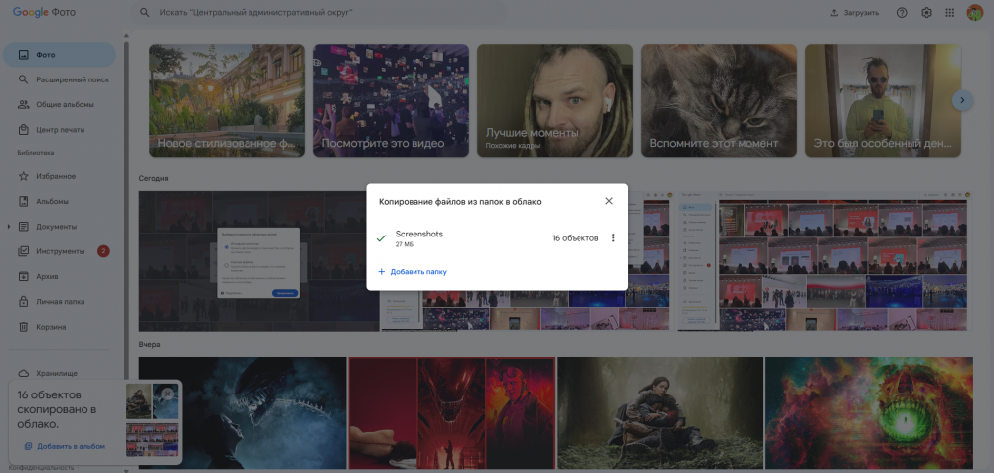
Task: Open Центр печати
Action: coord(60,130)
